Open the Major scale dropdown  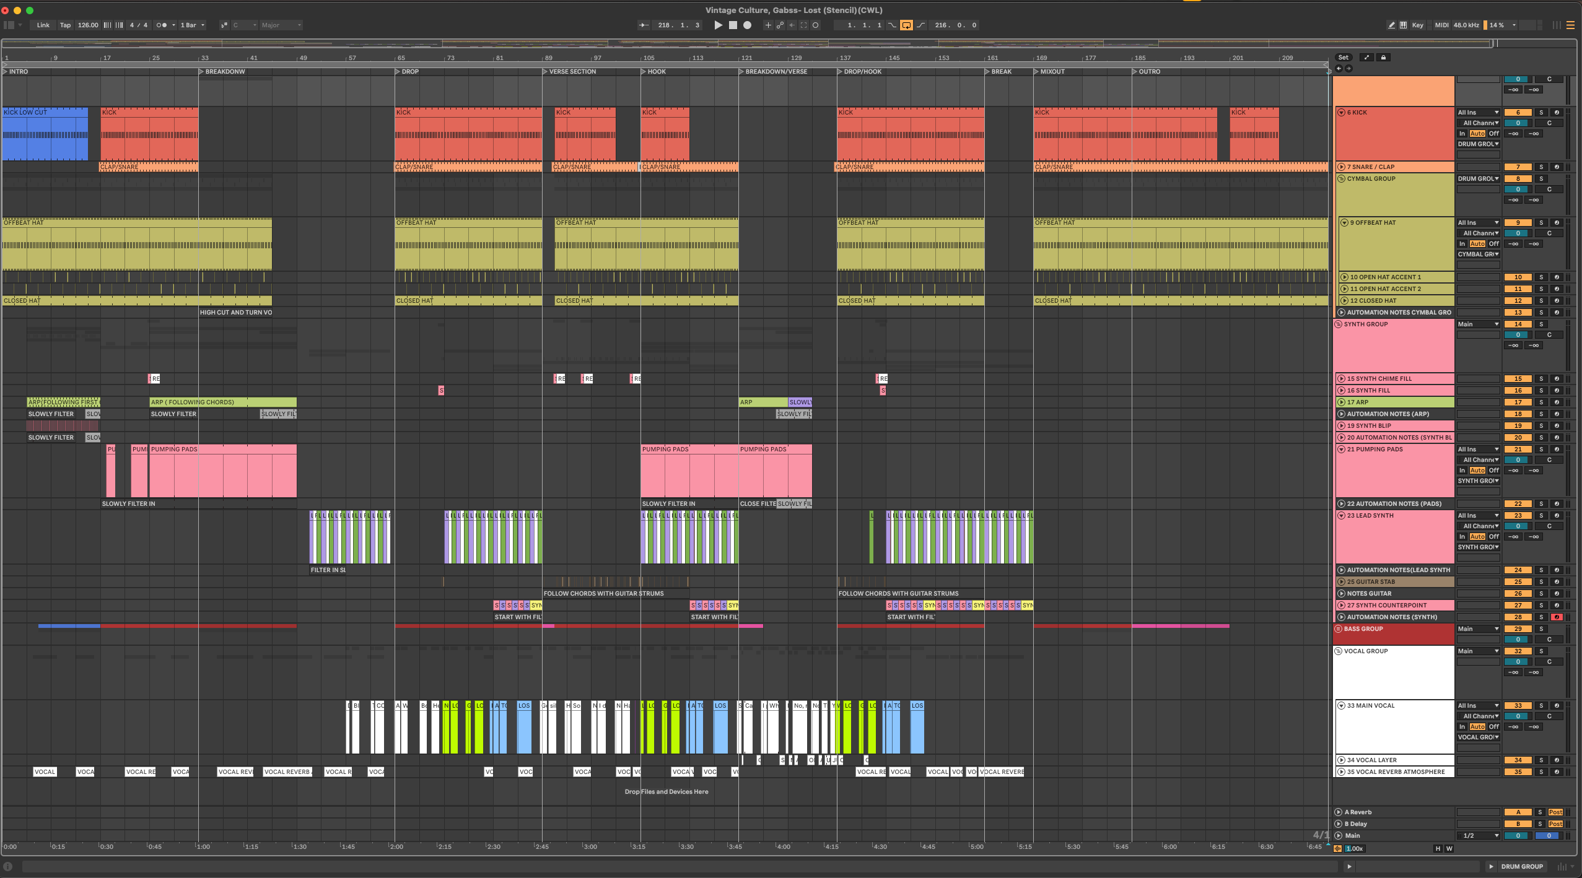(x=281, y=25)
